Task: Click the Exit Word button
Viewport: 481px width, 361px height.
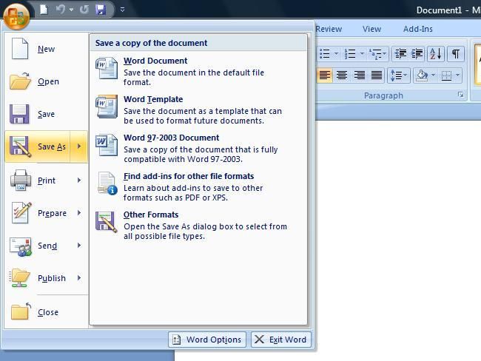Action: coord(281,340)
